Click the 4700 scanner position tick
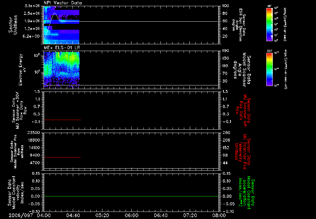 click(35, 163)
